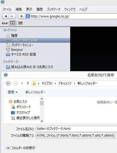
Task: Click the Safari forward navigation button
Action: [x=12, y=16]
